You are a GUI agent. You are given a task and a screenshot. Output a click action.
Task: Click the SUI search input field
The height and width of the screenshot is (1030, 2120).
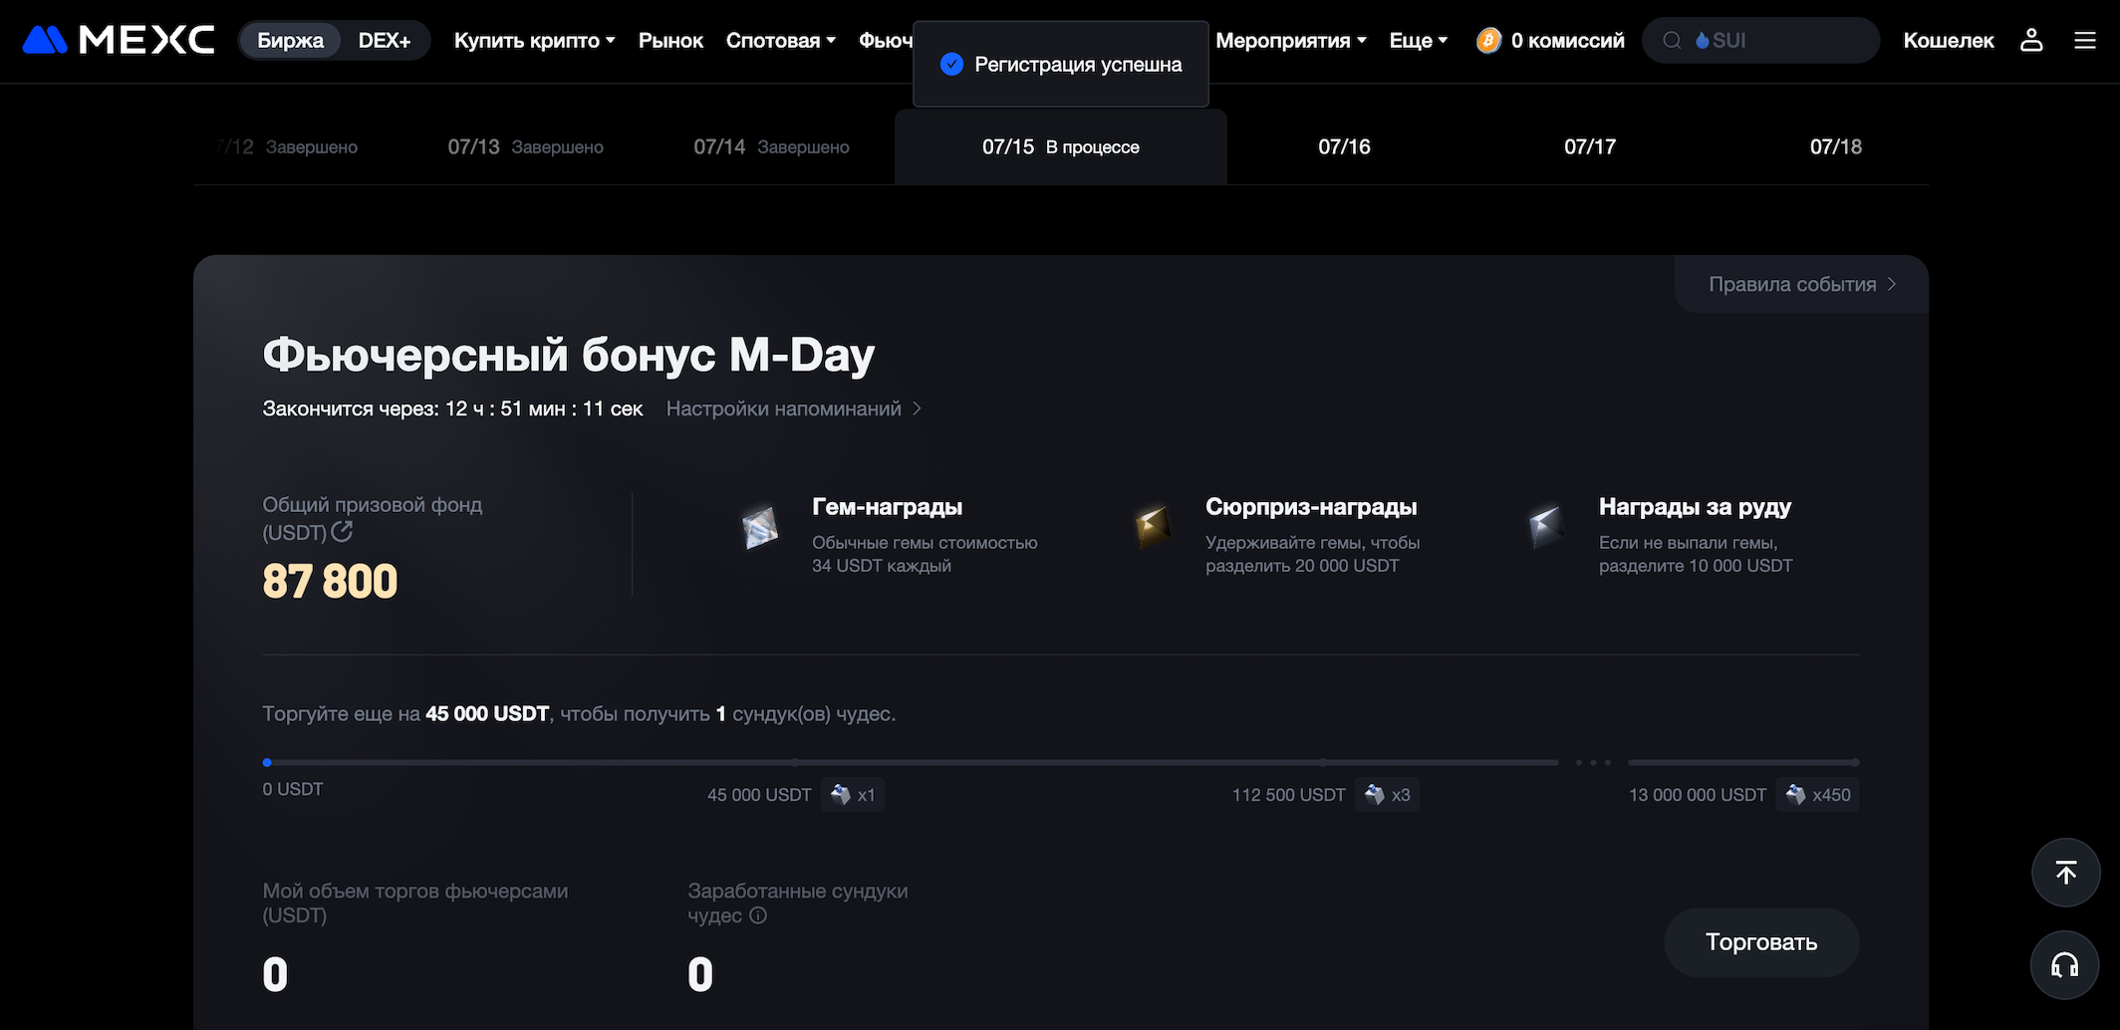coord(1760,40)
